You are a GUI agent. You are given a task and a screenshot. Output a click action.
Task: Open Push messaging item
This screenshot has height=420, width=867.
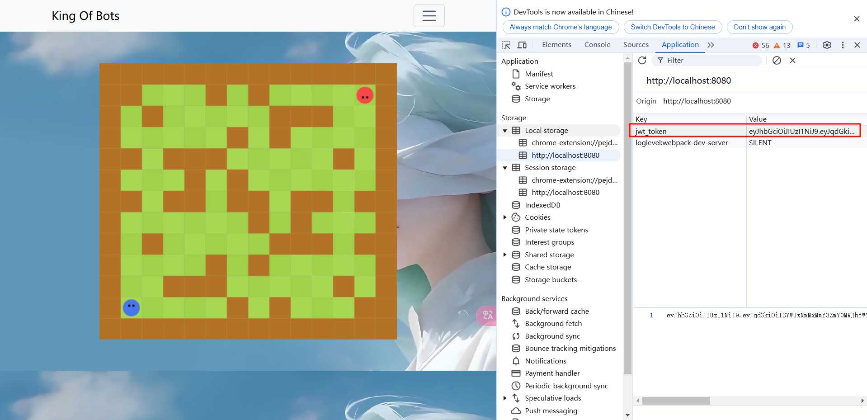point(551,411)
